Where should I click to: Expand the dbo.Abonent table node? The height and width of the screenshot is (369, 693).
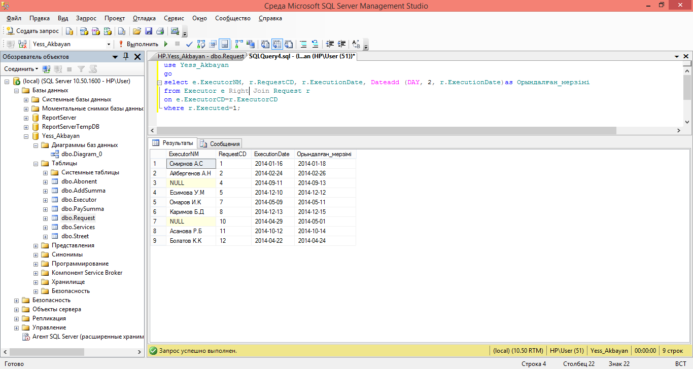pos(45,181)
